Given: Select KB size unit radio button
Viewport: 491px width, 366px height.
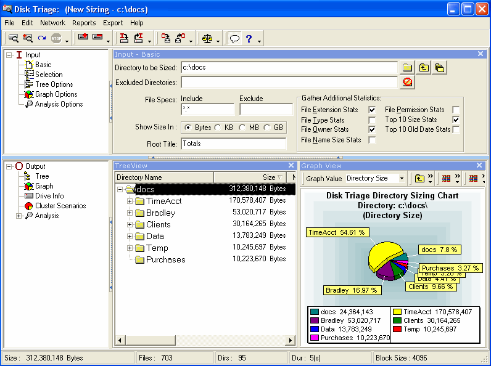Looking at the screenshot, I should [218, 128].
